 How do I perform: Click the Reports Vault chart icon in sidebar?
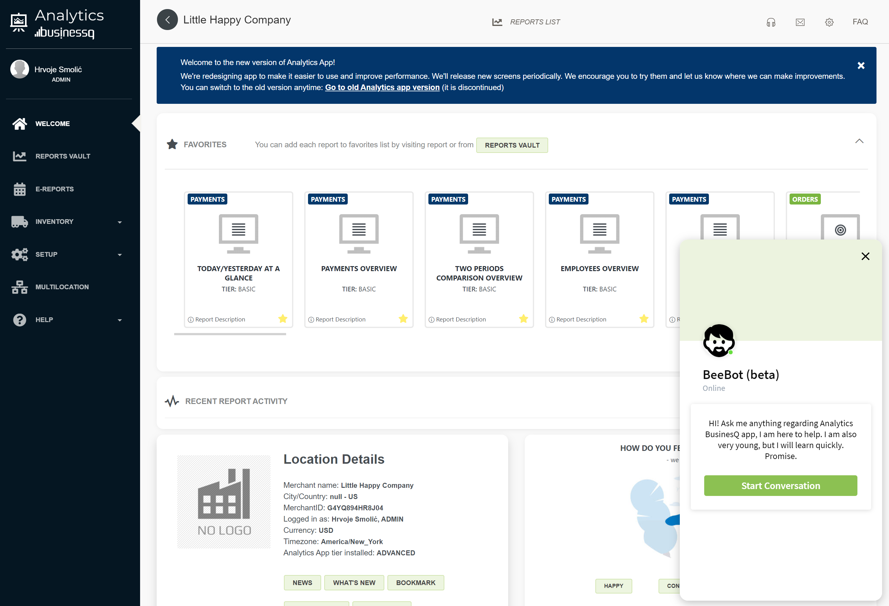click(x=19, y=156)
